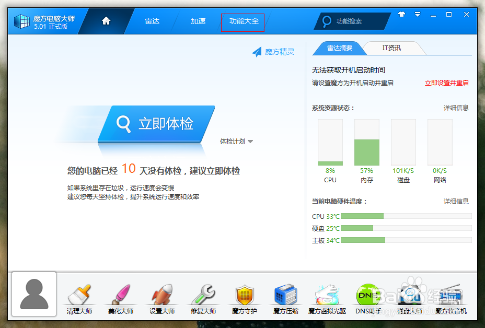Click the 8% CPU value
Image resolution: width=485 pixels, height=328 pixels.
point(330,171)
